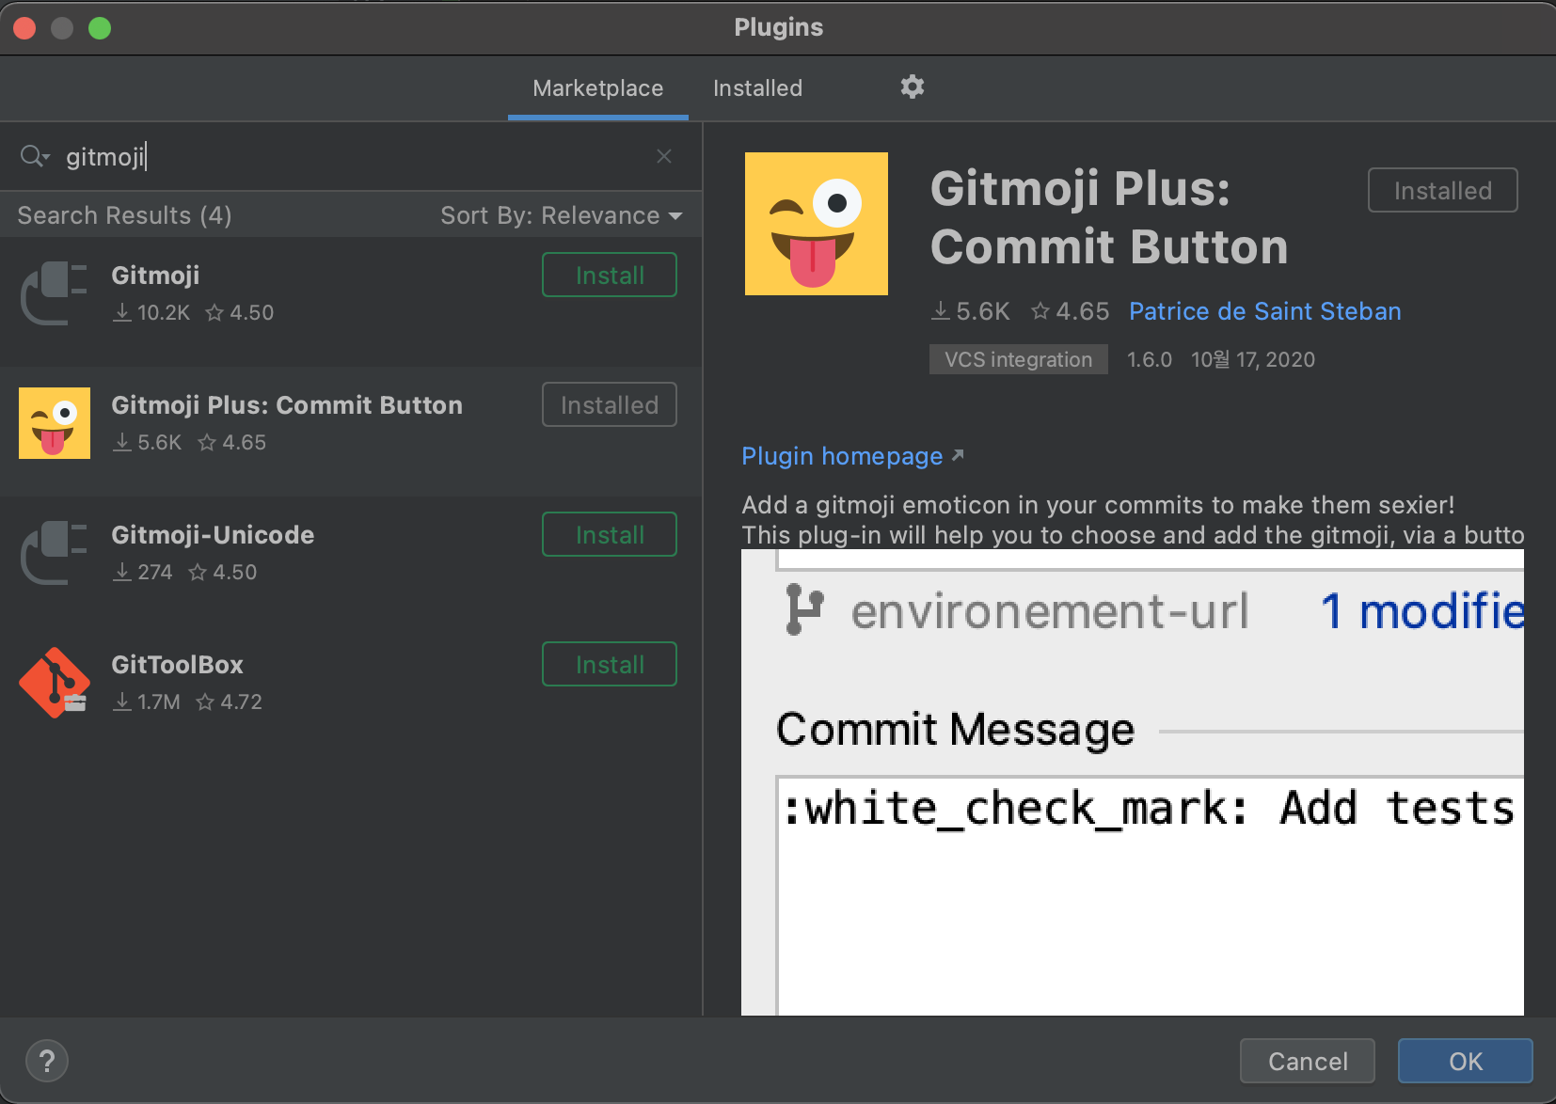The image size is (1556, 1104).
Task: Click the large emoji logo in details
Action: point(816,224)
